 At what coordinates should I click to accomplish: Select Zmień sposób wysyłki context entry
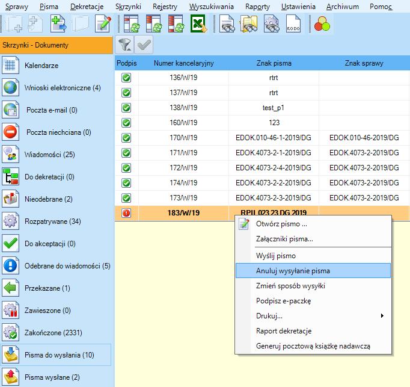[x=313, y=286]
